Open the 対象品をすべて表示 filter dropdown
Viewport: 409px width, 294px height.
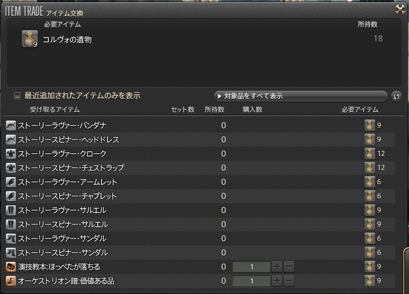[x=300, y=96]
